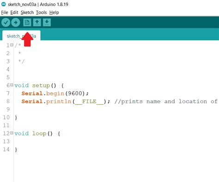Click the window title 'sketch_nov03a | Arduino 1.8.19'
219x182 pixels.
point(38,4)
